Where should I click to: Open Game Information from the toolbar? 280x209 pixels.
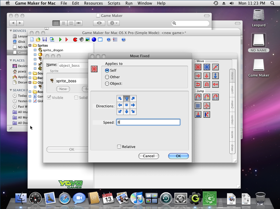click(x=109, y=39)
